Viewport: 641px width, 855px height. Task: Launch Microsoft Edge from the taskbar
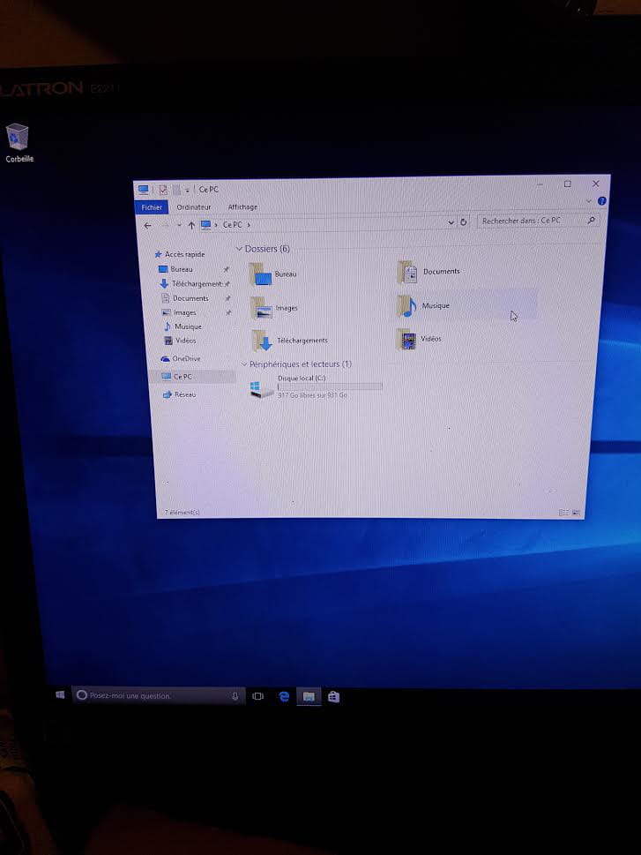[283, 696]
